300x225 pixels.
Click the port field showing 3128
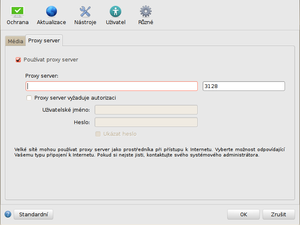click(x=244, y=86)
